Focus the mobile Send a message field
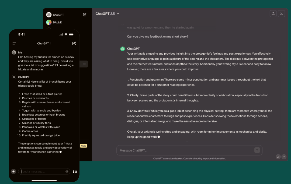The height and width of the screenshot is (184, 291). [x=44, y=171]
